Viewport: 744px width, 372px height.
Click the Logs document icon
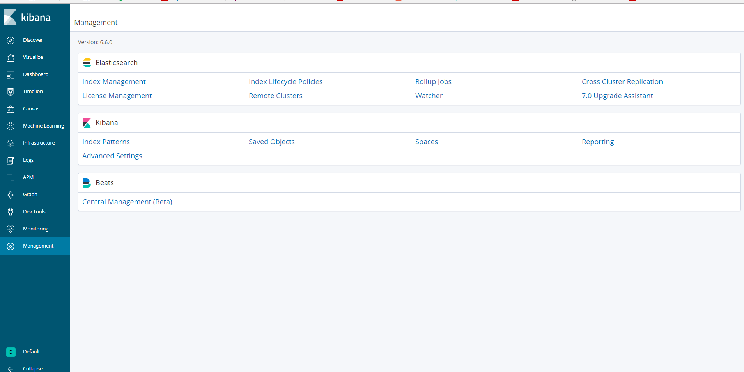[11, 160]
